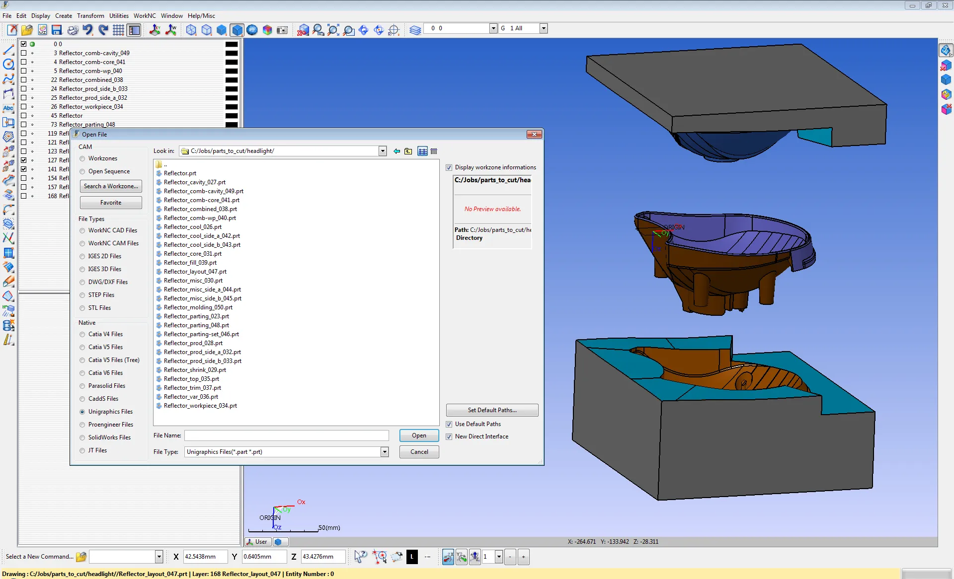Select wireframe cube display mode icon
This screenshot has width=954, height=579.
(191, 30)
